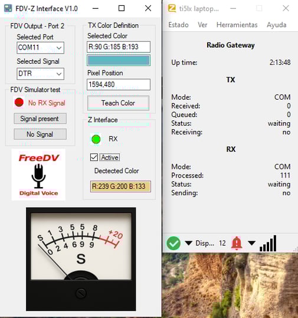The image size is (298, 318).
Task: Click the Dectected Color label
Action: 116,171
